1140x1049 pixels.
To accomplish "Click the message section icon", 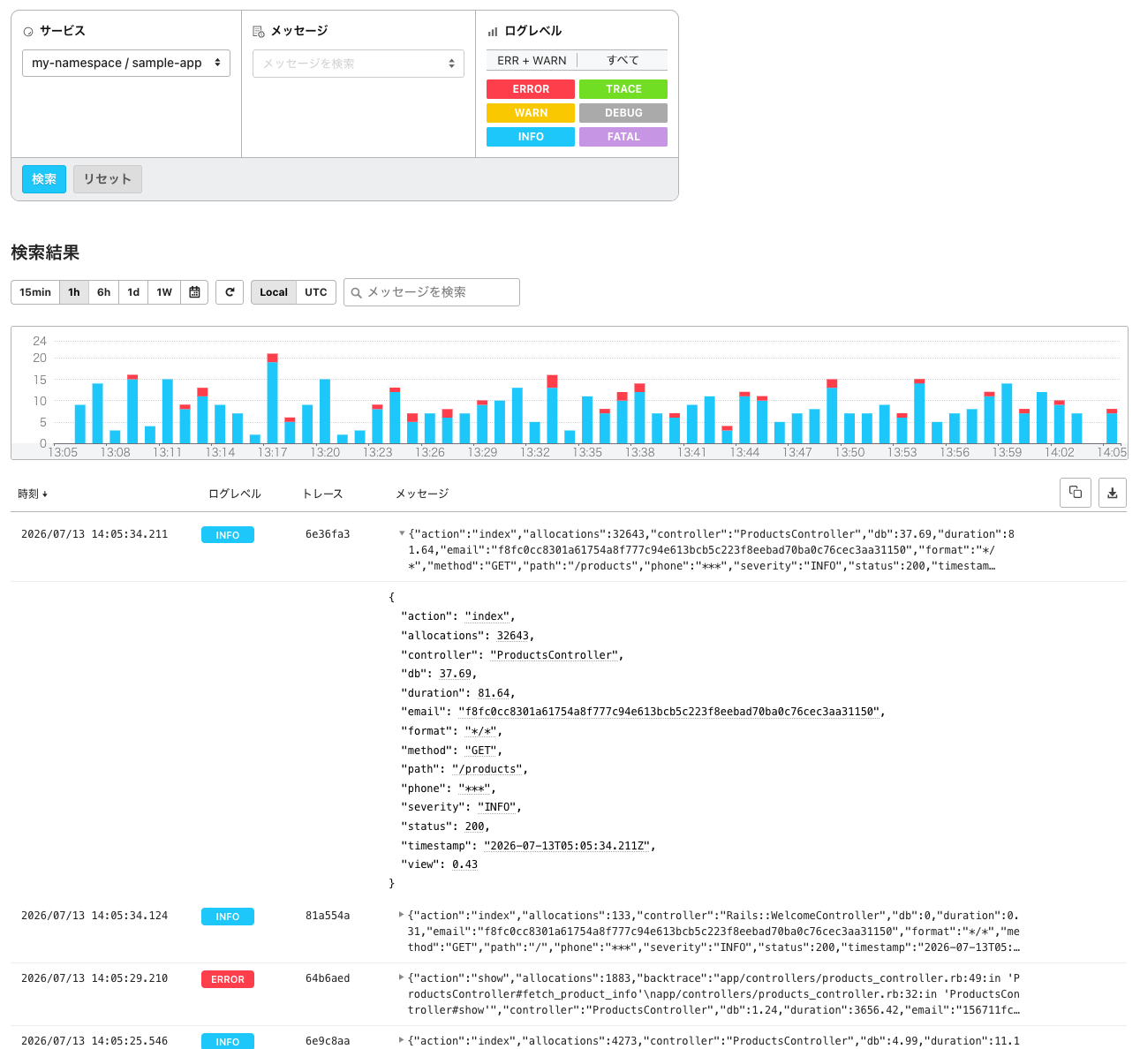I will pos(259,32).
